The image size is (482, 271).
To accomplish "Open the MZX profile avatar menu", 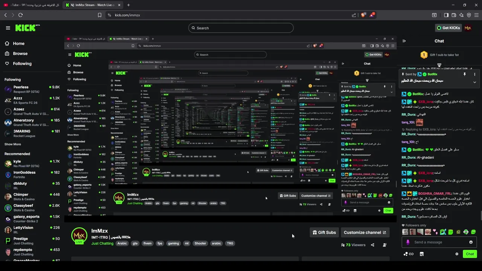I will (x=468, y=28).
